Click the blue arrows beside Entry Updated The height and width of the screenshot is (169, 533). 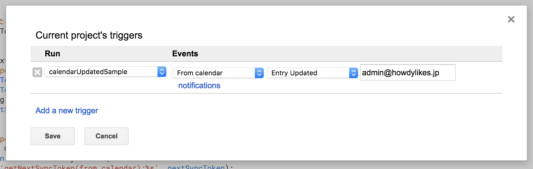(x=353, y=73)
